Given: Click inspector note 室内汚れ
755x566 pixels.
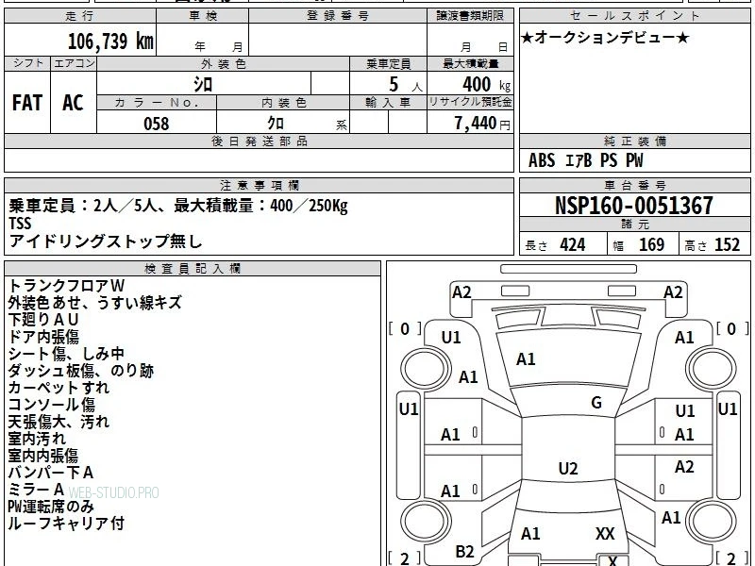Looking at the screenshot, I should 37,439.
